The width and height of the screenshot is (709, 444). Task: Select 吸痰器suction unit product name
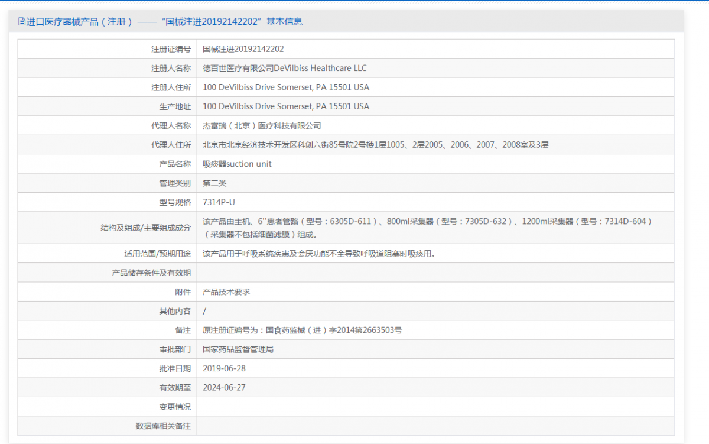(x=237, y=164)
